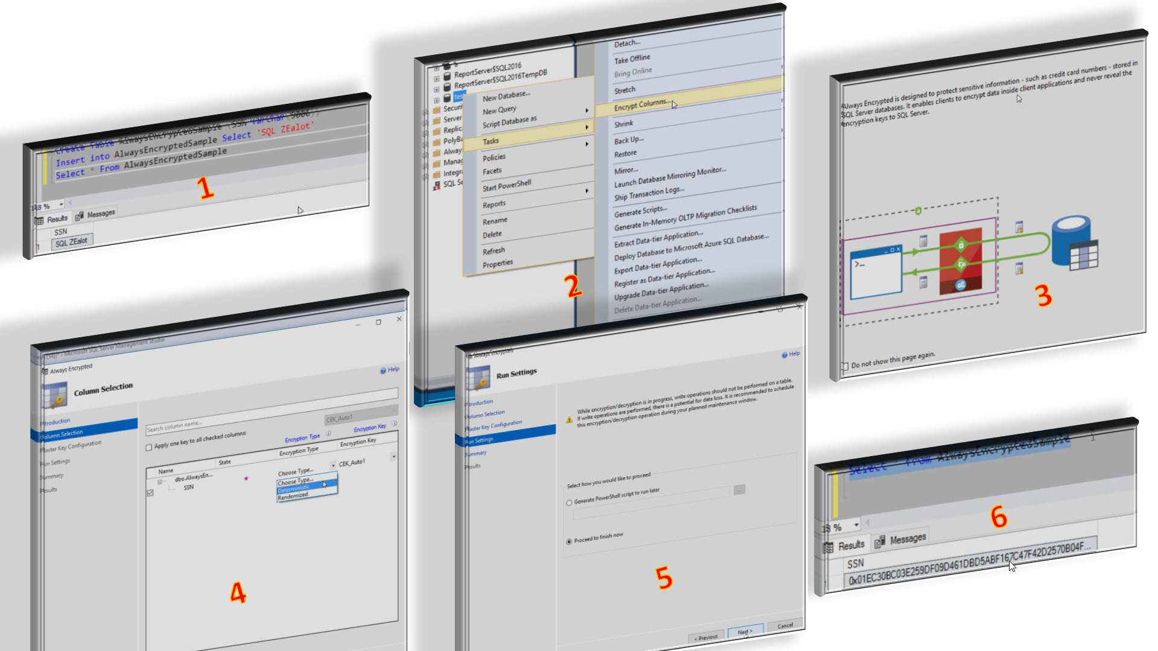Open the CEK_Auto1 encryption key dropdown in grid
The height and width of the screenshot is (651, 1158).
pyautogui.click(x=393, y=457)
